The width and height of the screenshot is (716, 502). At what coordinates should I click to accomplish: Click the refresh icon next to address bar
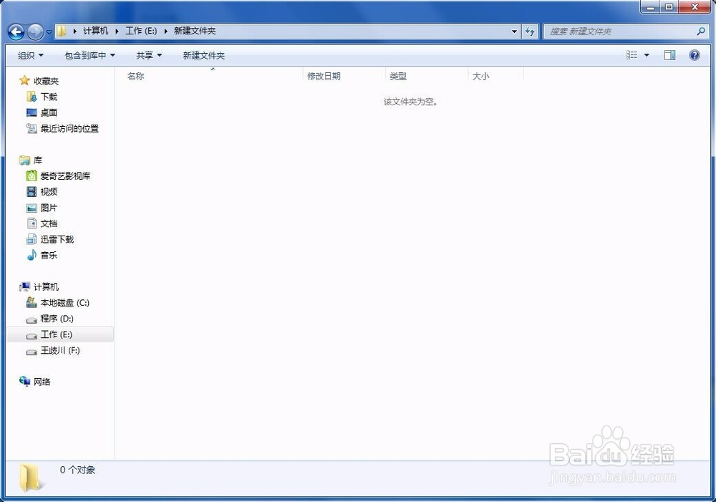coord(530,32)
